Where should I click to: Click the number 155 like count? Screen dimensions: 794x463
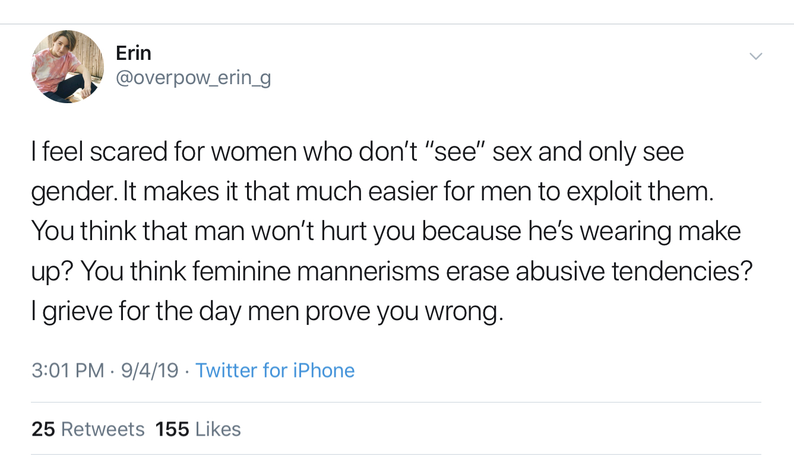(x=172, y=429)
